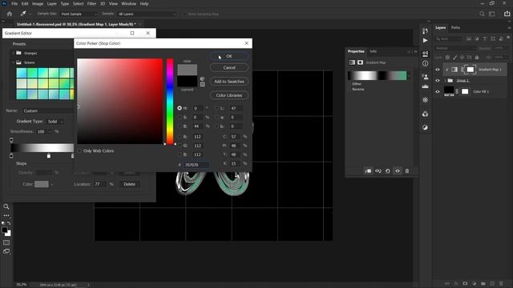Click the clip to layer icon in Properties
This screenshot has width=513, height=288.
click(x=368, y=170)
